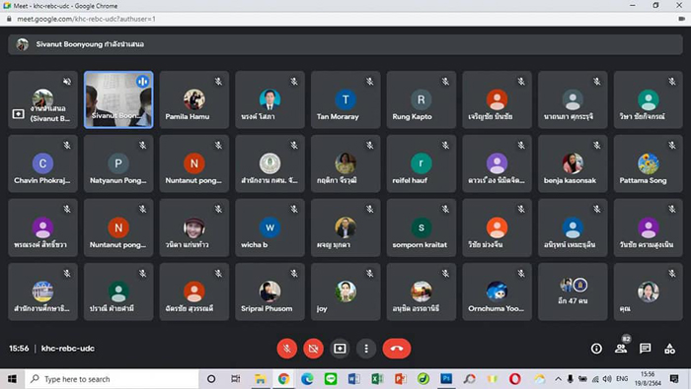Click the 47 more participants tile
The width and height of the screenshot is (691, 389).
pos(573,292)
